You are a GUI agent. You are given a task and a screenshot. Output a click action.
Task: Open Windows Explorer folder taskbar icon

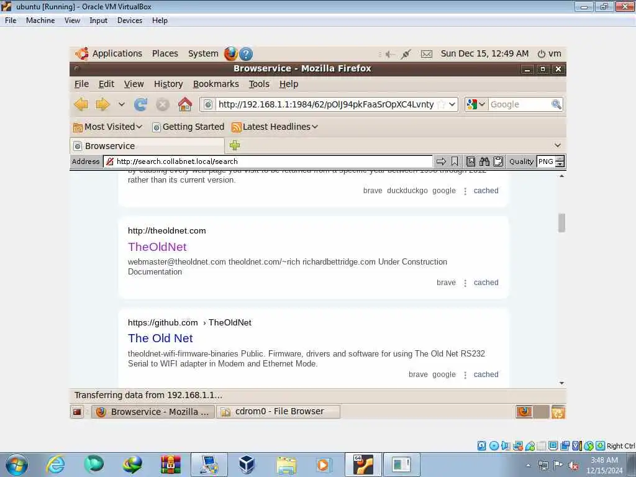[286, 465]
